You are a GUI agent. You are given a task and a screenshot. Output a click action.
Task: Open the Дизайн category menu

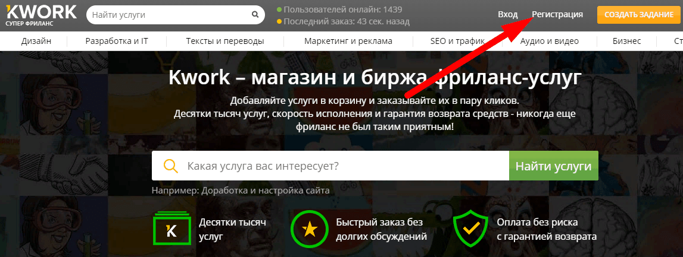(x=36, y=41)
